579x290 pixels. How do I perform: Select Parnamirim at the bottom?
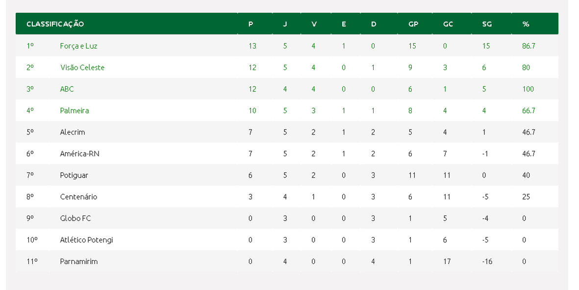[x=78, y=261]
